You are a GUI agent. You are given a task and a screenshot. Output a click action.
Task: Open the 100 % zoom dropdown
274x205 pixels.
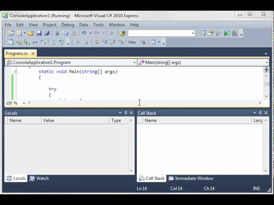click(x=24, y=103)
